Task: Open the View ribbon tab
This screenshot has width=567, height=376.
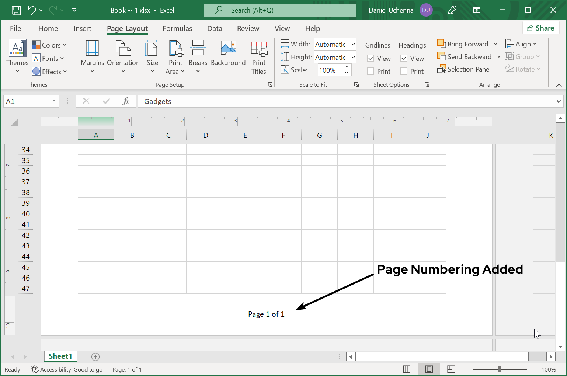Action: (x=282, y=28)
